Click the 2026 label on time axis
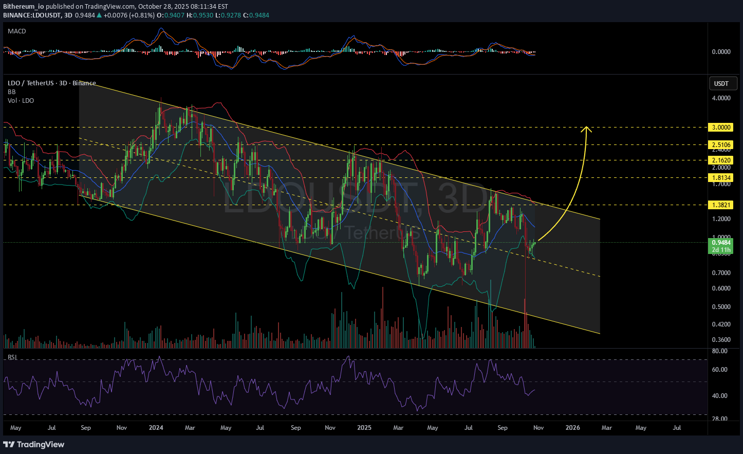Image resolution: width=743 pixels, height=454 pixels. tap(572, 428)
